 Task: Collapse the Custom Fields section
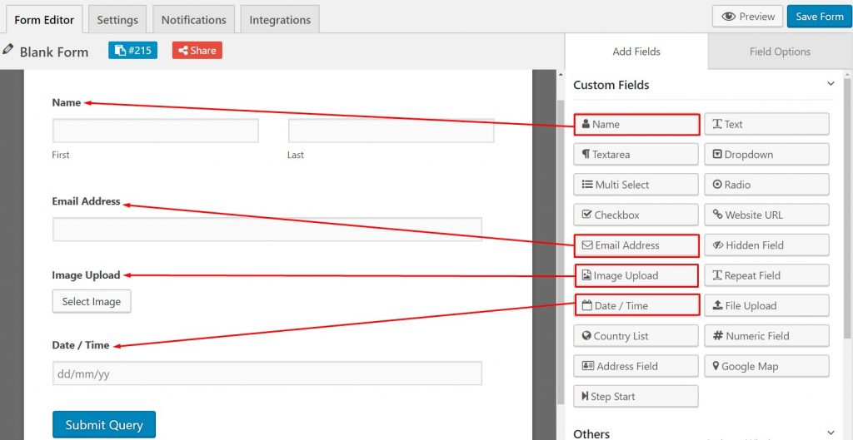[831, 84]
